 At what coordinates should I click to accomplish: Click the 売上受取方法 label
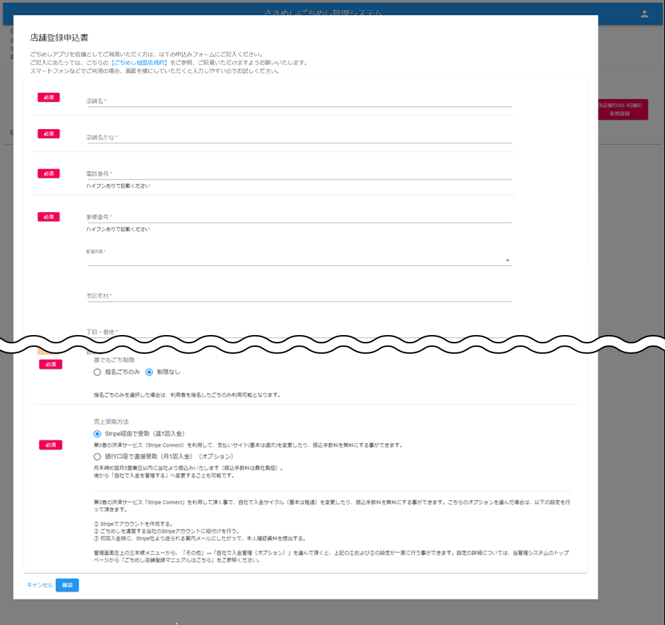coord(111,422)
